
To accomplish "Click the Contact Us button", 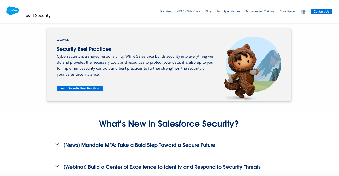I will (321, 11).
